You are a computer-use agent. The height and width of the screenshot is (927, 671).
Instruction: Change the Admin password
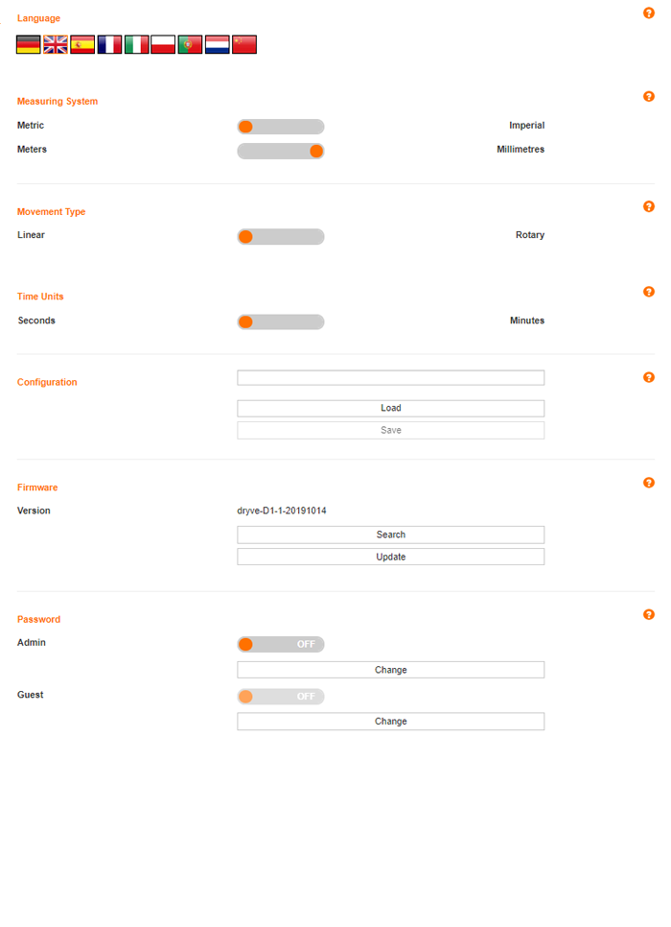pyautogui.click(x=390, y=670)
